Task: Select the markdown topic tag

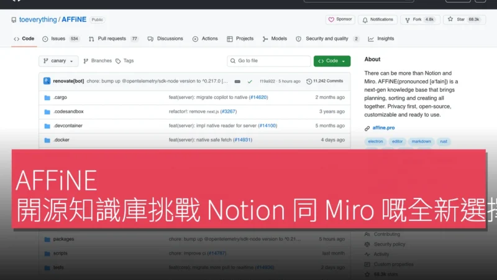Action: (x=421, y=142)
